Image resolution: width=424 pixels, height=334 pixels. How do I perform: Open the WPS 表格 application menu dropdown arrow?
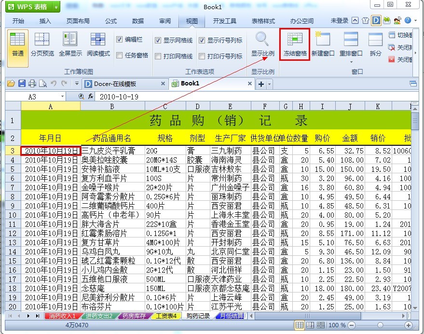point(56,7)
